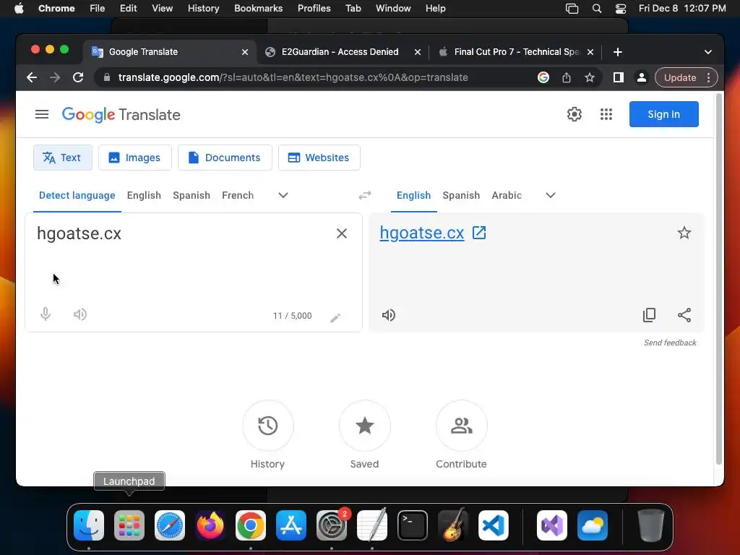Set target language to English
Viewport: 740px width, 555px height.
(413, 195)
